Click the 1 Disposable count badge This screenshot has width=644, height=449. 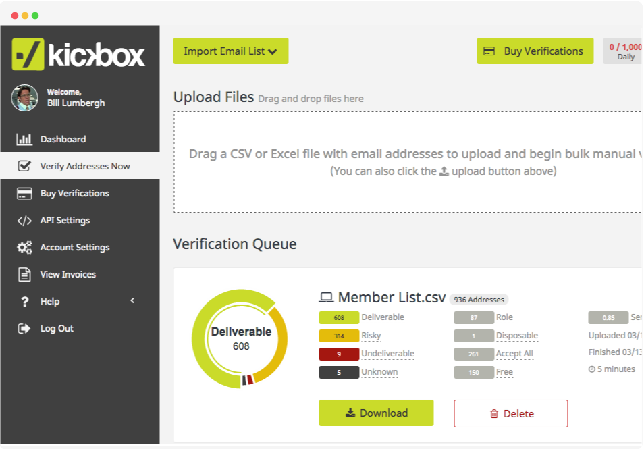click(474, 336)
